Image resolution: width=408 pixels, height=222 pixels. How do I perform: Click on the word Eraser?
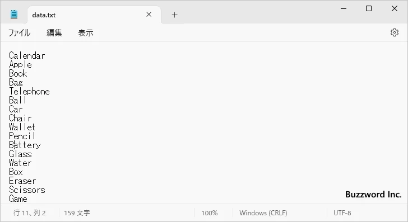(22, 181)
